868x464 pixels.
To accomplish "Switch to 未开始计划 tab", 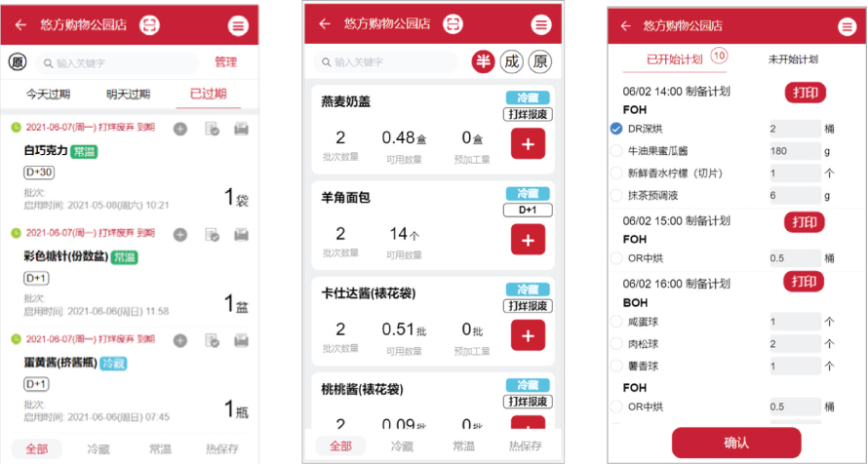I will coord(793,59).
